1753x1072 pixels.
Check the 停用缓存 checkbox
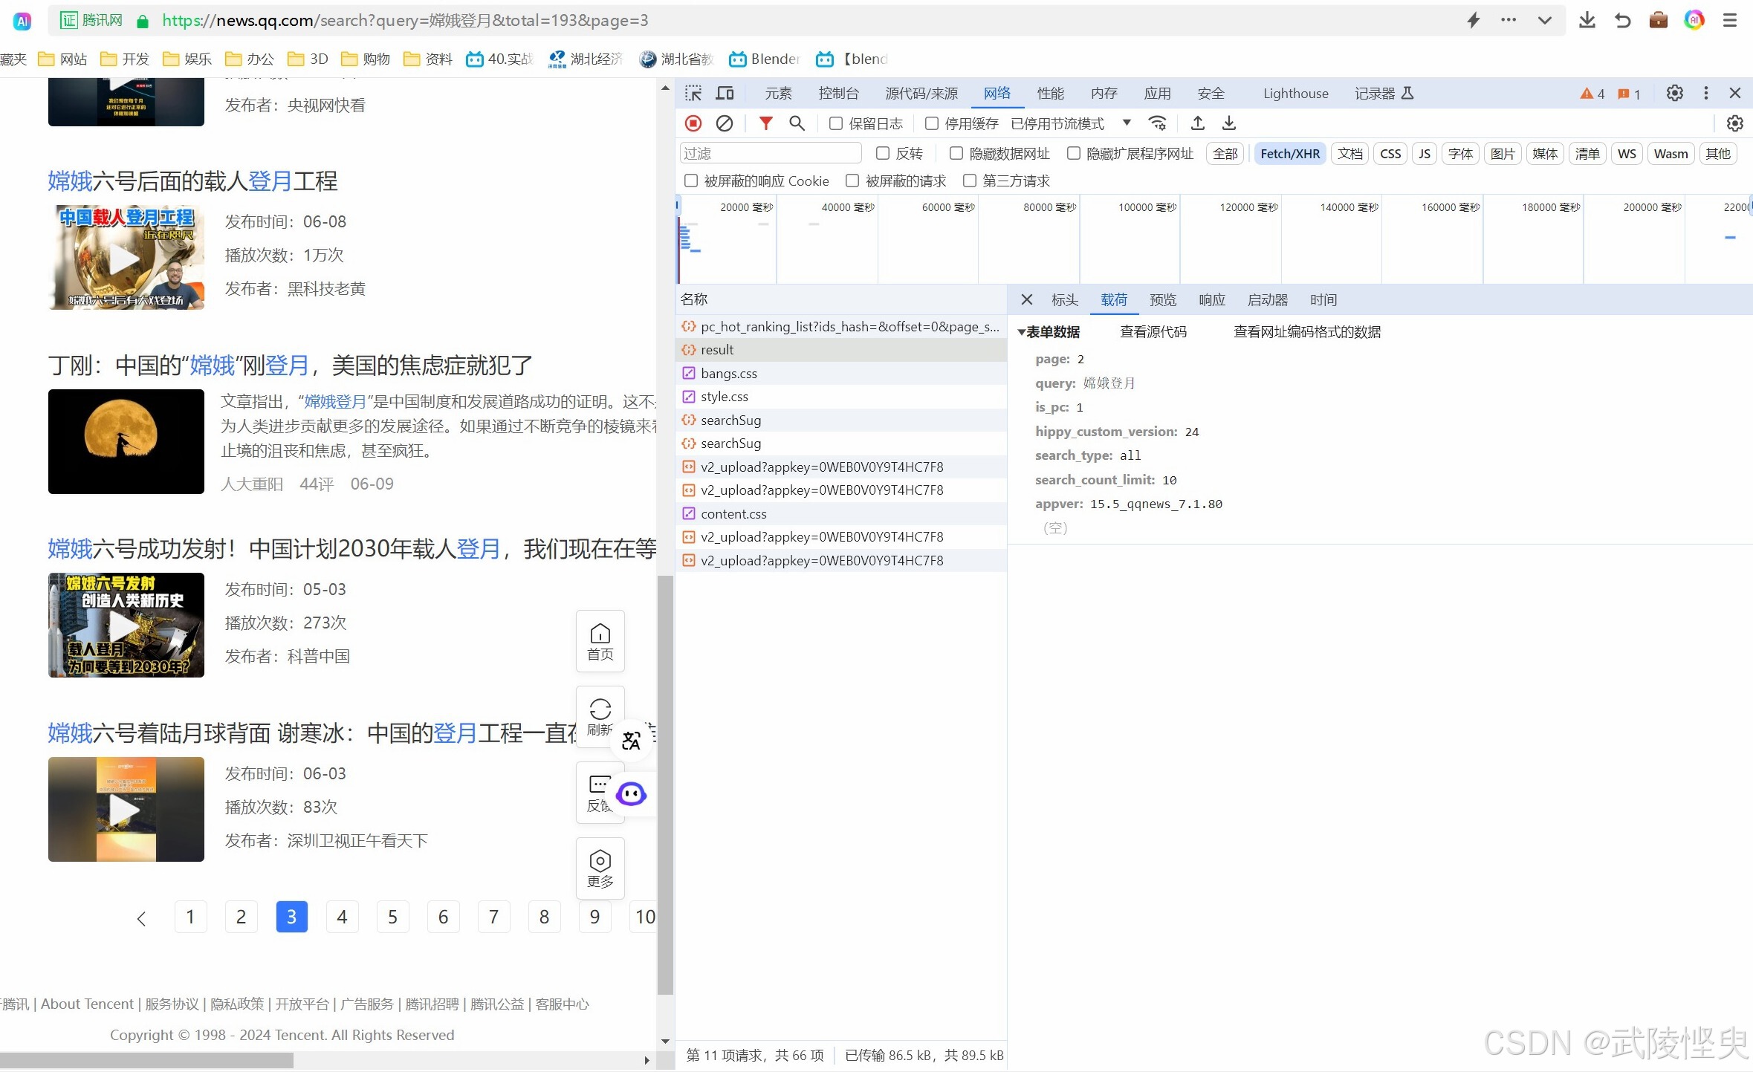click(x=932, y=123)
